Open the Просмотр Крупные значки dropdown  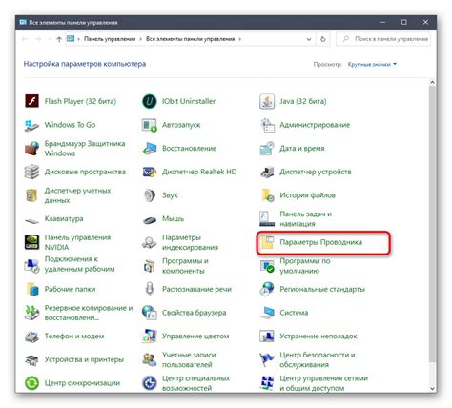tap(372, 64)
